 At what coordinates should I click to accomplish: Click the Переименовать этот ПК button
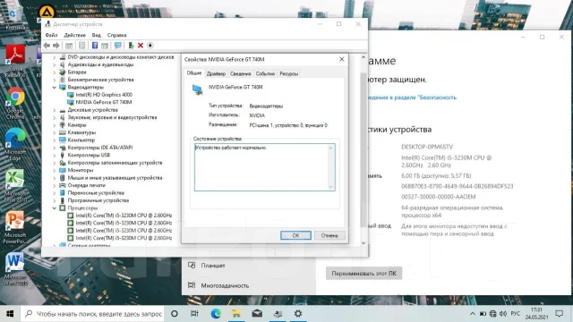pyautogui.click(x=364, y=274)
